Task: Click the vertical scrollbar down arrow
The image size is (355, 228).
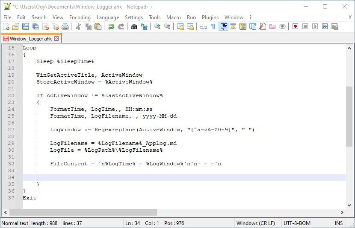Action: click(x=349, y=205)
